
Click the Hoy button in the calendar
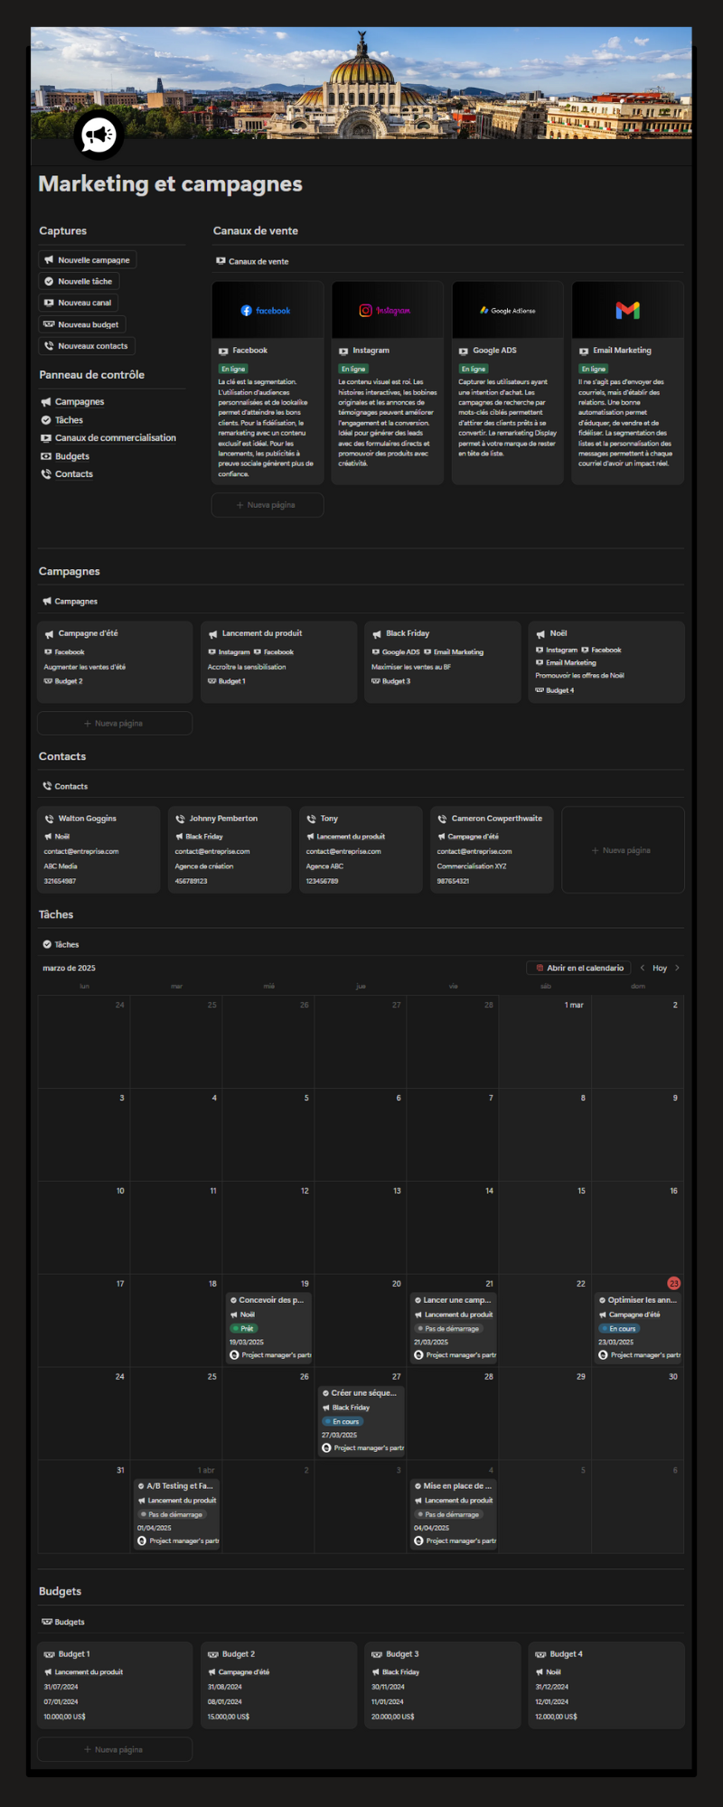(660, 968)
